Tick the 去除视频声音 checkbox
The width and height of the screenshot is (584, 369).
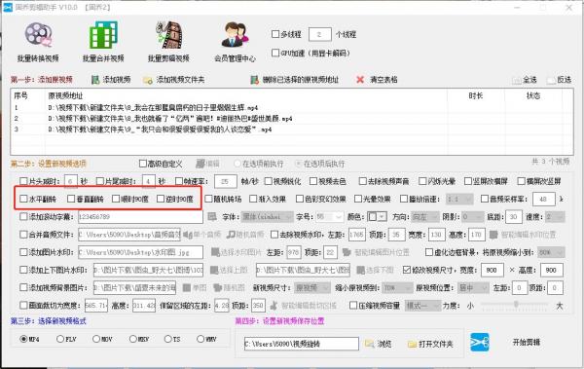363,181
